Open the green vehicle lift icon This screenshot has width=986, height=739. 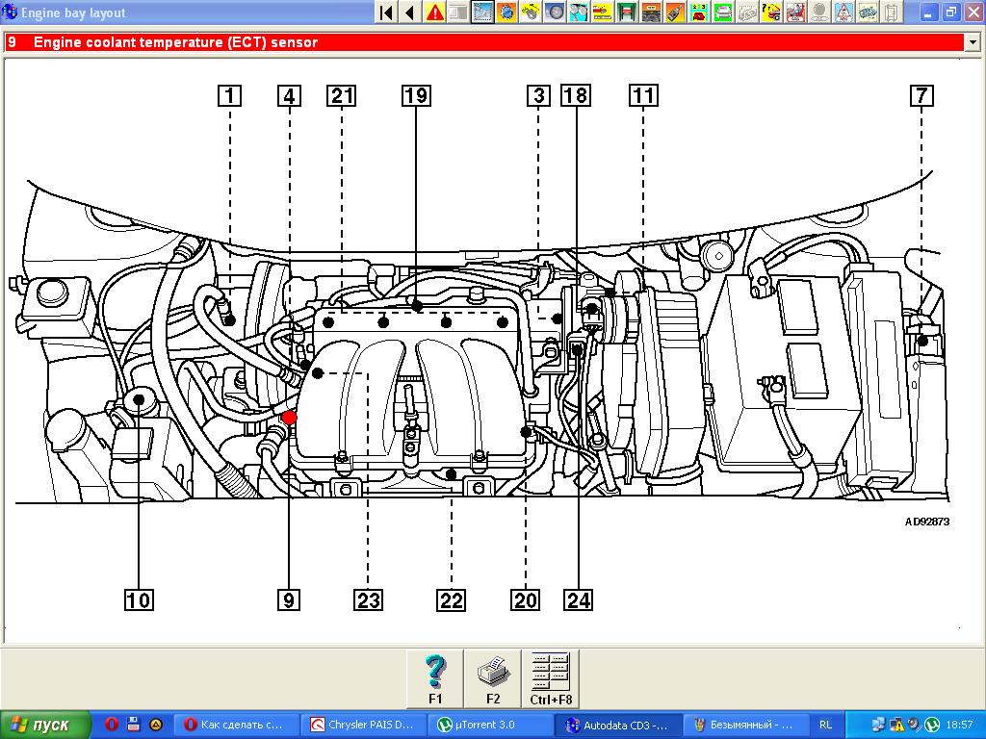(x=626, y=12)
